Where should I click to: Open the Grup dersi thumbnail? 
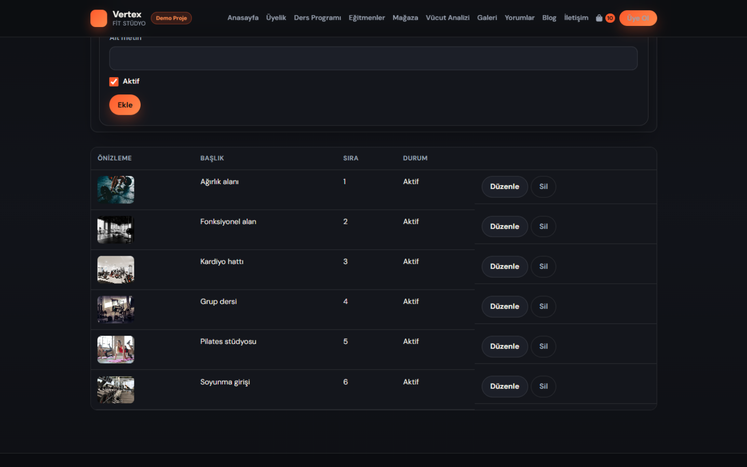[116, 309]
